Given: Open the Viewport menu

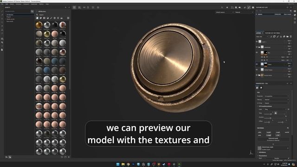Looking at the screenshot, I should 26,4.
